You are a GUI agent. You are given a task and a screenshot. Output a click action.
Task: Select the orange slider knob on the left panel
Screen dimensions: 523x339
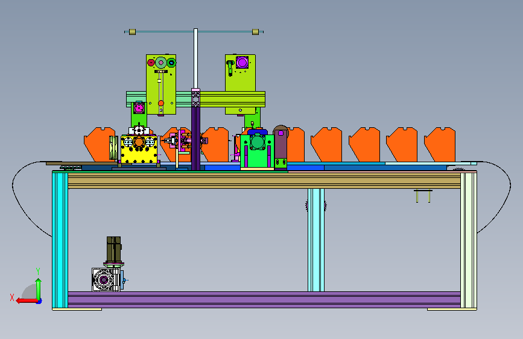pos(161,103)
